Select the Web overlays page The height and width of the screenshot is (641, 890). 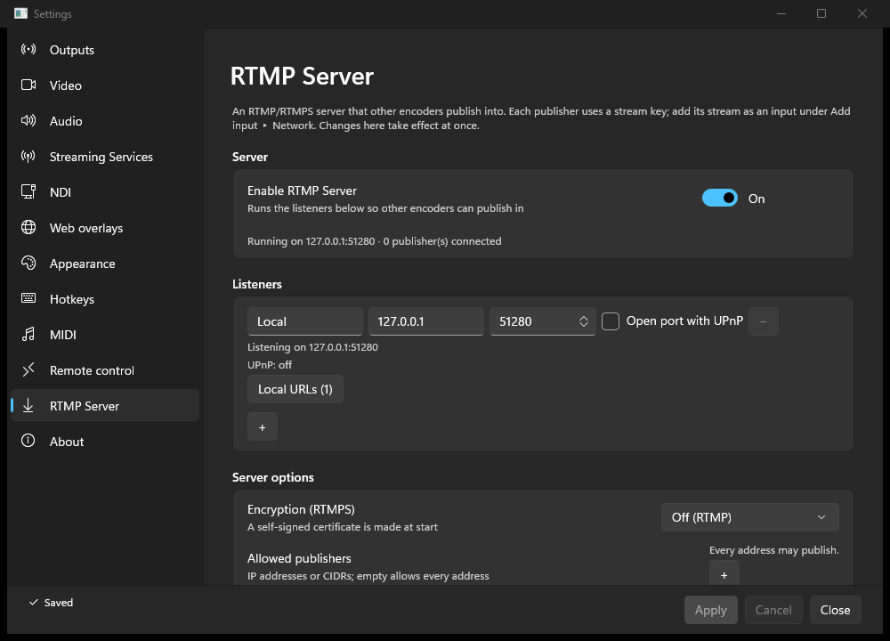105,228
